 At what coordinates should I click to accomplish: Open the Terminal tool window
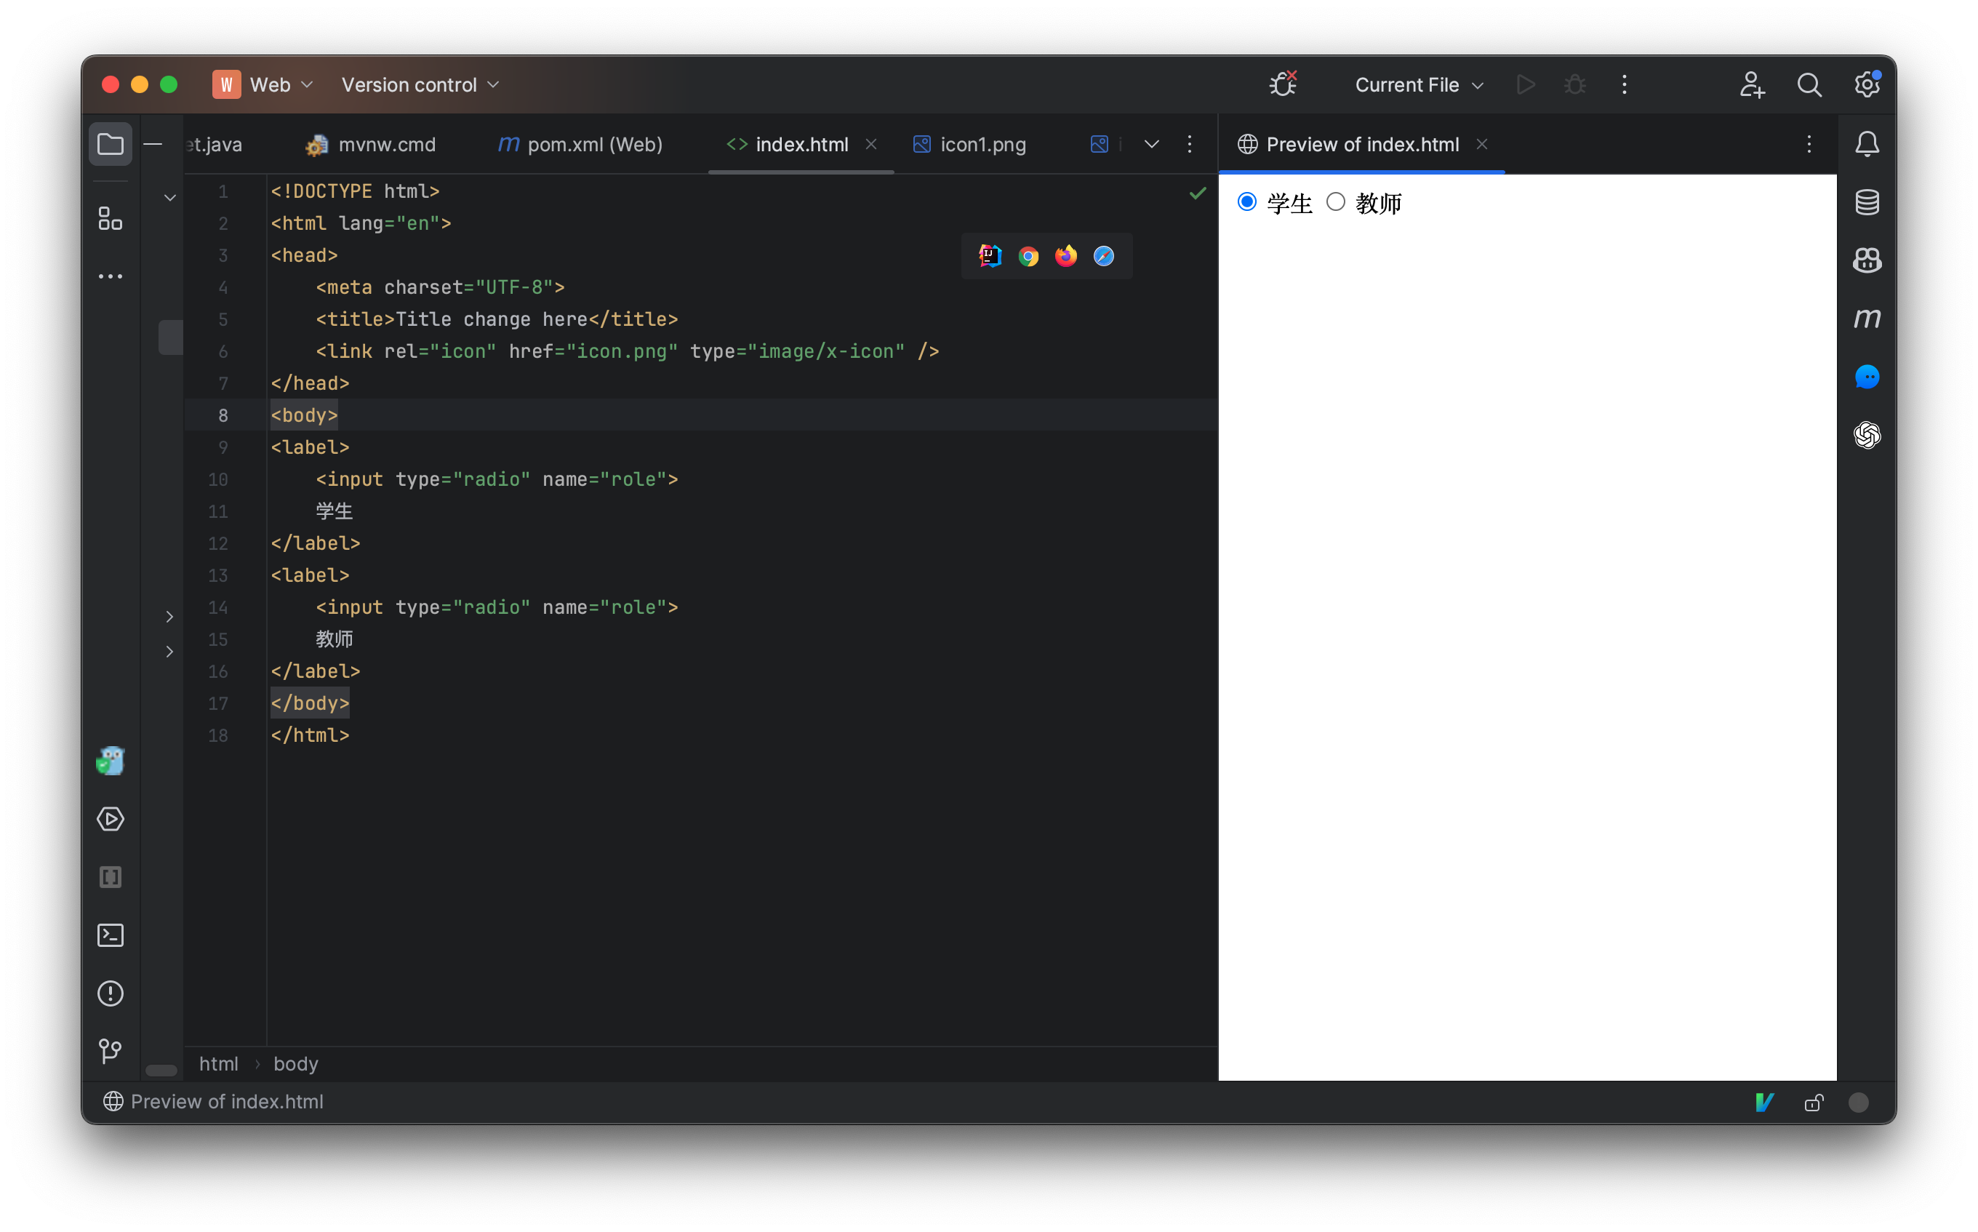click(110, 935)
